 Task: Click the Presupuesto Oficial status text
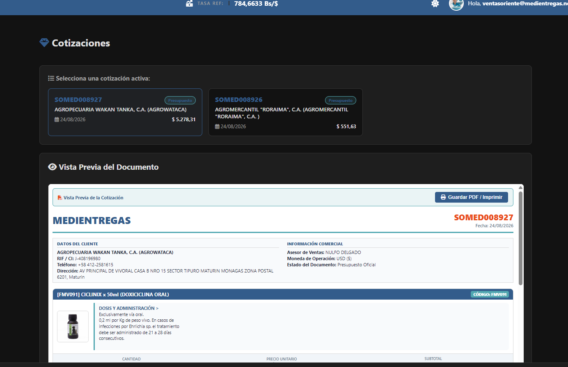[x=357, y=265]
